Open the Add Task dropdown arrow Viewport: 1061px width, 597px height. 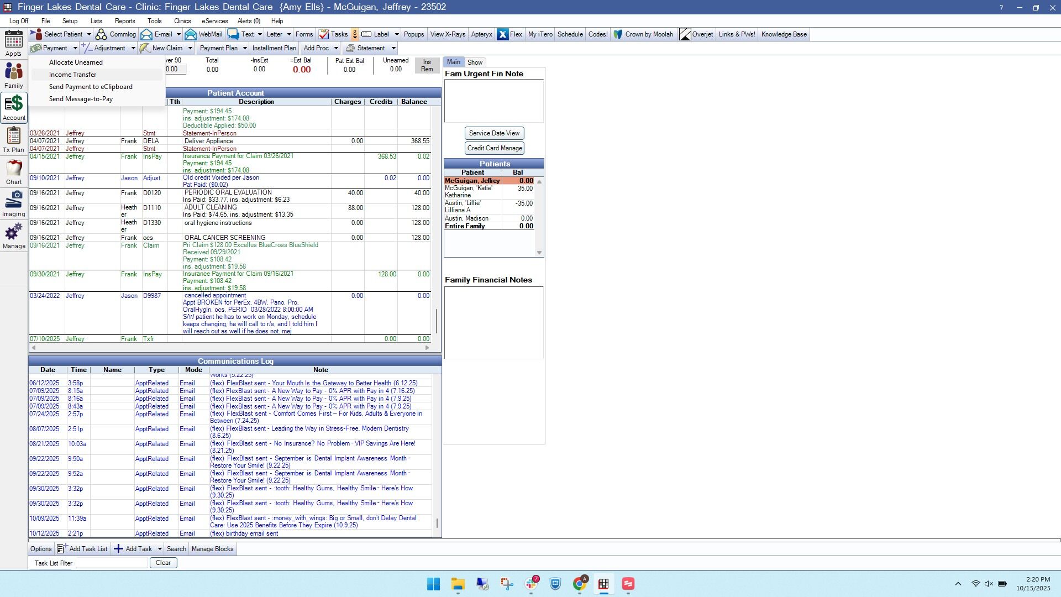tap(160, 549)
